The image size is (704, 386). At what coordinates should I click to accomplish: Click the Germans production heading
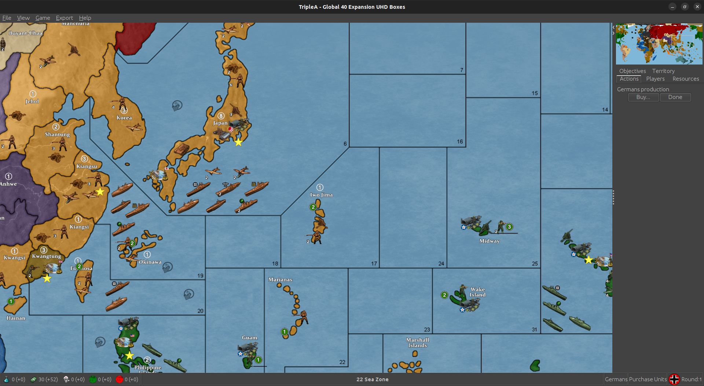643,89
